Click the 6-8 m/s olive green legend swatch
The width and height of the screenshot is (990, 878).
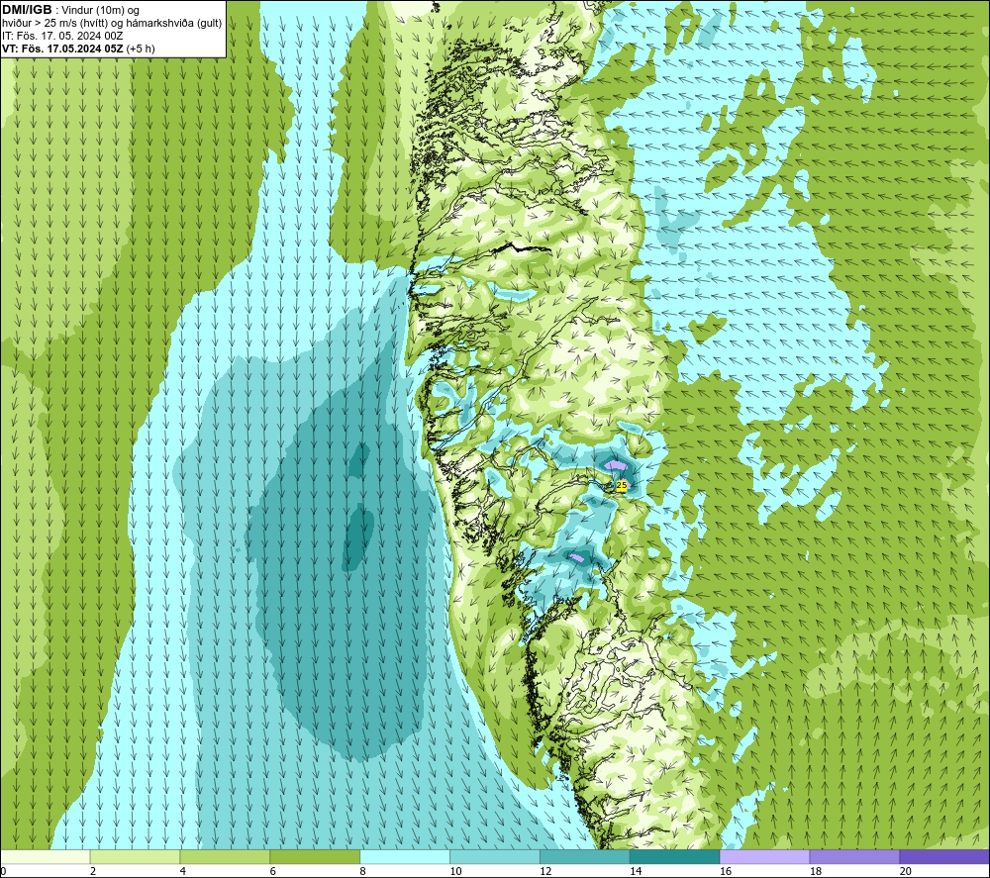(315, 856)
